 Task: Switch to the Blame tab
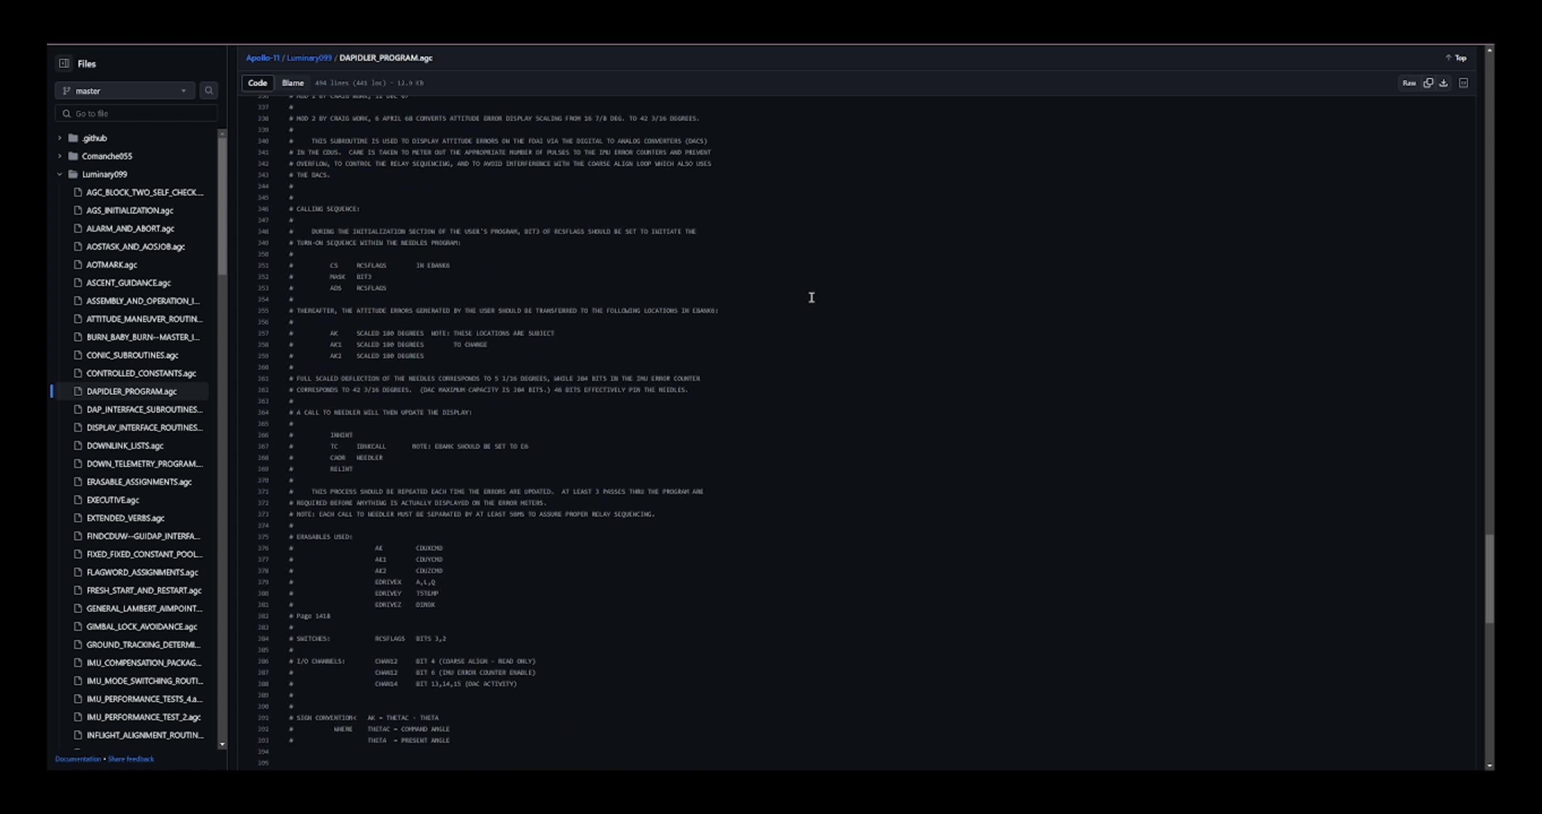[292, 83]
